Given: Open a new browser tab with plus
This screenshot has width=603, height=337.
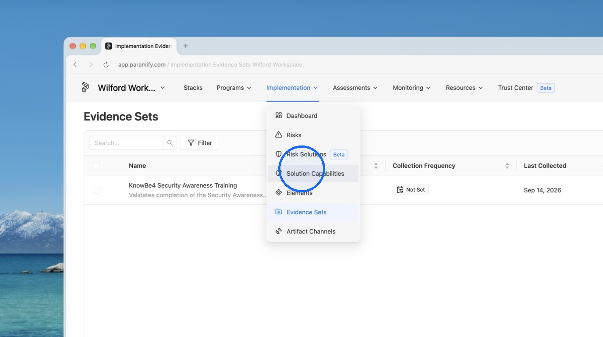Looking at the screenshot, I should [x=185, y=46].
